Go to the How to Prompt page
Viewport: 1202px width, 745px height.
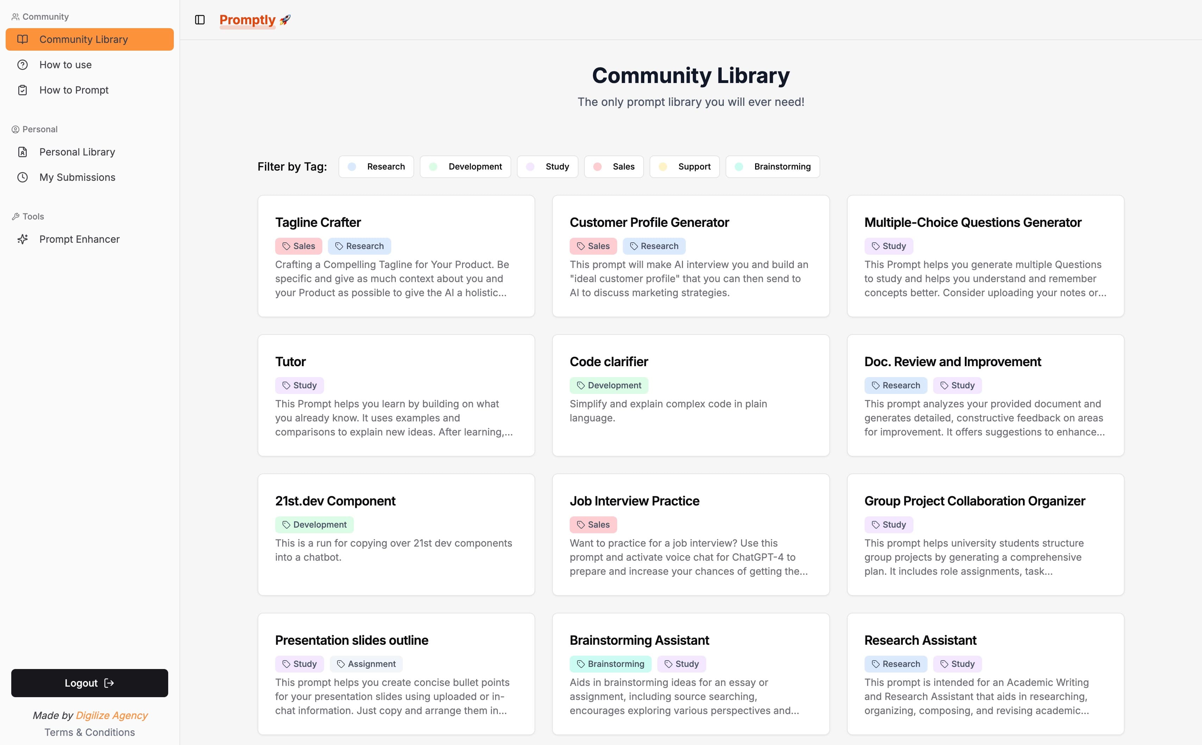[74, 90]
